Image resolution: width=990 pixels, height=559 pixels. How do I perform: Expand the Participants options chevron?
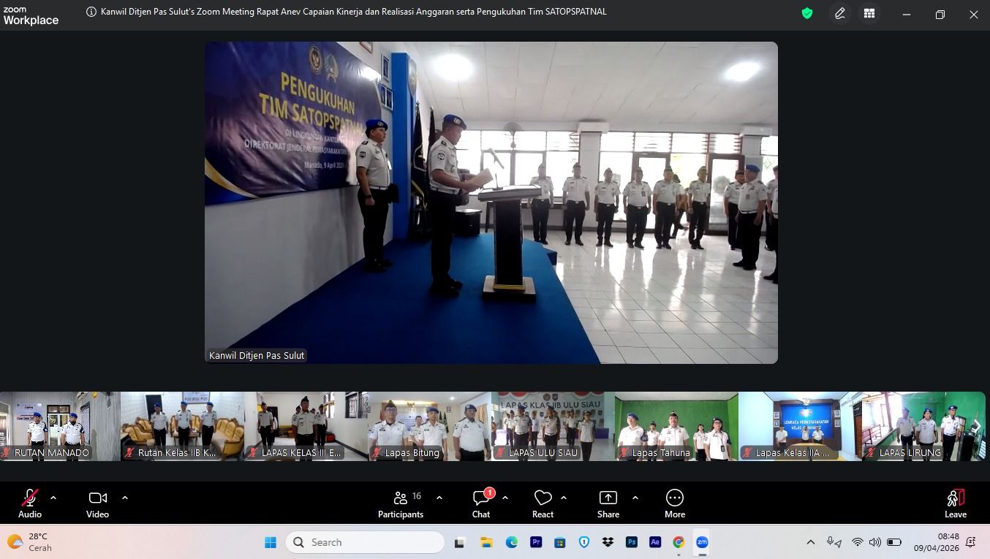[x=439, y=498]
